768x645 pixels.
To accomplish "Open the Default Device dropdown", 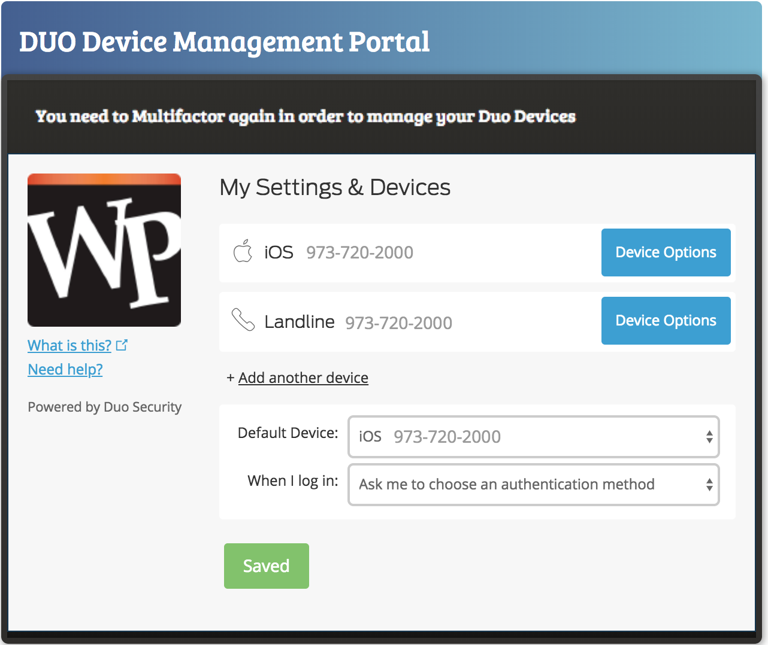I will coord(533,437).
